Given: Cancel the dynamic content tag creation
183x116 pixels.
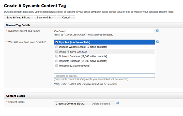Looking at the screenshot, I should (66, 17).
